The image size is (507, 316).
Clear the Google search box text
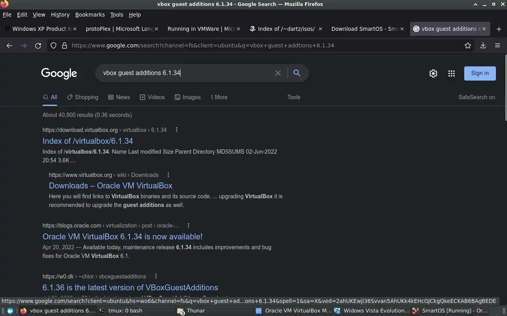278,73
